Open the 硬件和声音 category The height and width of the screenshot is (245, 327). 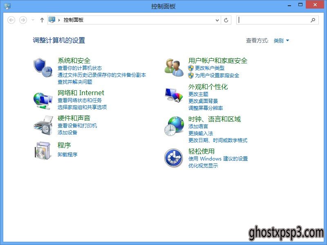pos(74,118)
